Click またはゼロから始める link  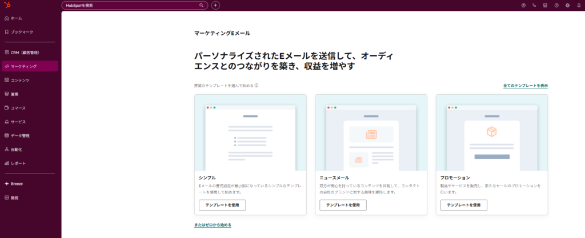pos(213,225)
